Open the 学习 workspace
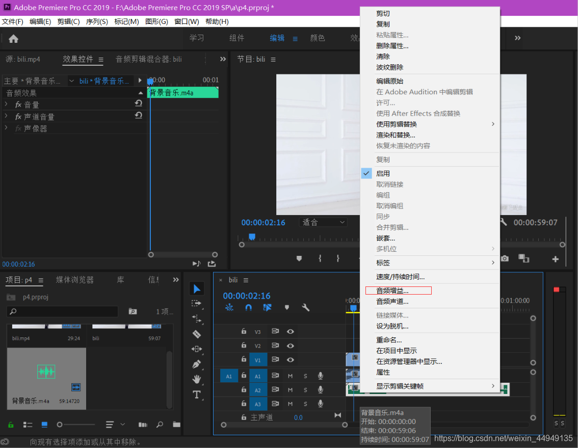The height and width of the screenshot is (448, 578). point(196,38)
